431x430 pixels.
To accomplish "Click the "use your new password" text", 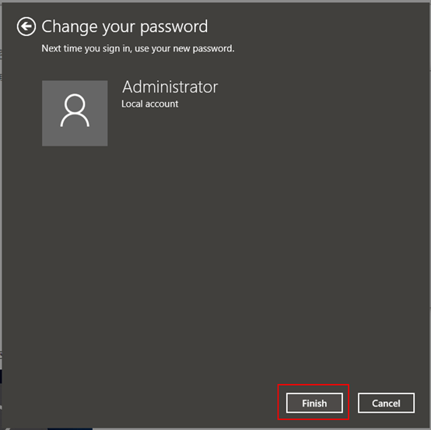I will (x=184, y=48).
